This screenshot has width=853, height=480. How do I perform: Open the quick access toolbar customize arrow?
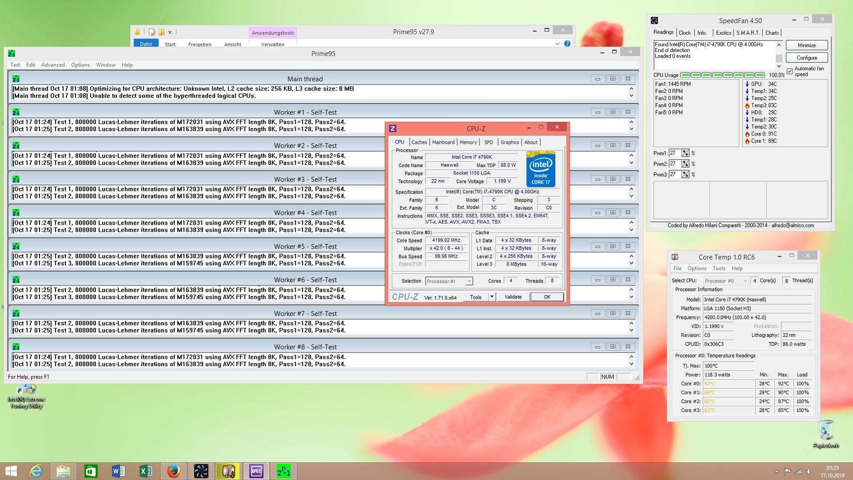(x=170, y=32)
